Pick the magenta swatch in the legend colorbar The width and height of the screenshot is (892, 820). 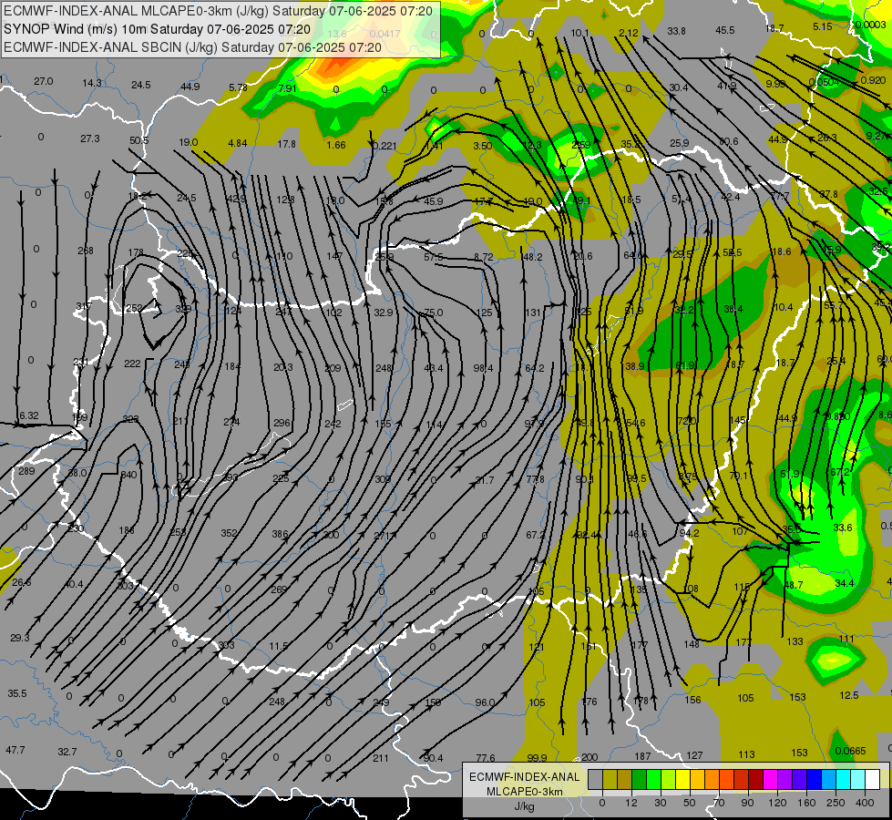tap(770, 779)
